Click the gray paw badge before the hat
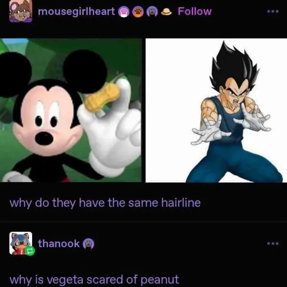The height and width of the screenshot is (287, 287). coord(152,12)
